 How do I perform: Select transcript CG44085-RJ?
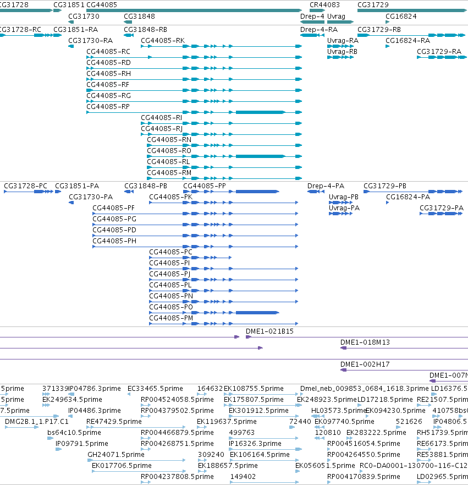[x=162, y=129]
